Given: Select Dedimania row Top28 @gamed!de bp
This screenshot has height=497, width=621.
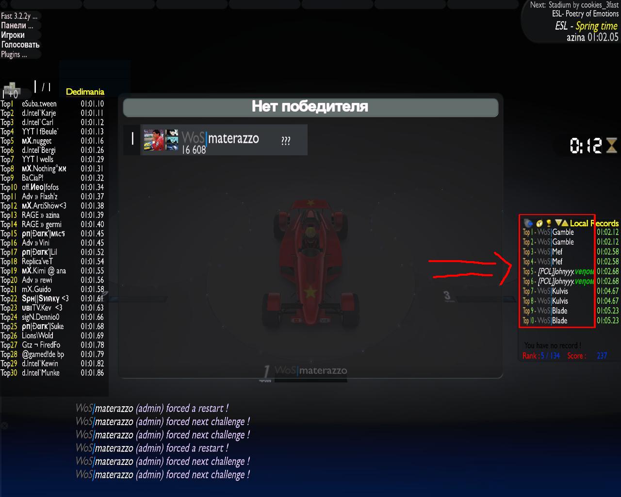Looking at the screenshot, I should click(x=52, y=354).
